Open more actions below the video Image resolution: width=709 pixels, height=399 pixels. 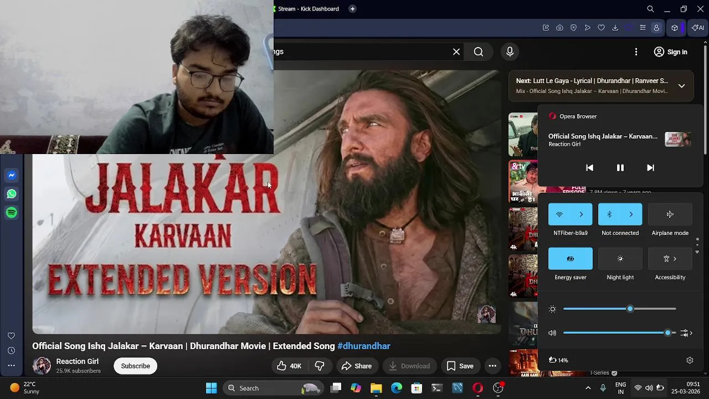pyautogui.click(x=492, y=366)
